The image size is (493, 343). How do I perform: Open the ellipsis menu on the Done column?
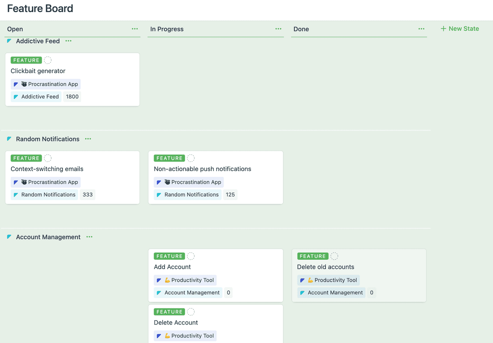click(420, 28)
